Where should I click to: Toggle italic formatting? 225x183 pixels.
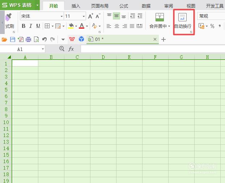tap(30, 26)
